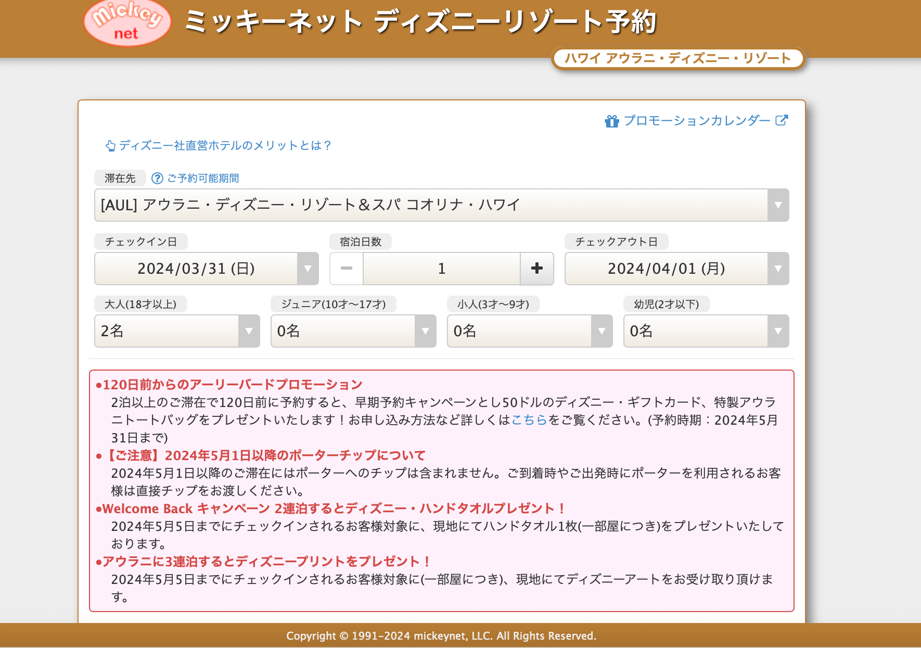The width and height of the screenshot is (921, 648).
Task: Expand the ジュニア guest count dropdown
Action: [353, 331]
